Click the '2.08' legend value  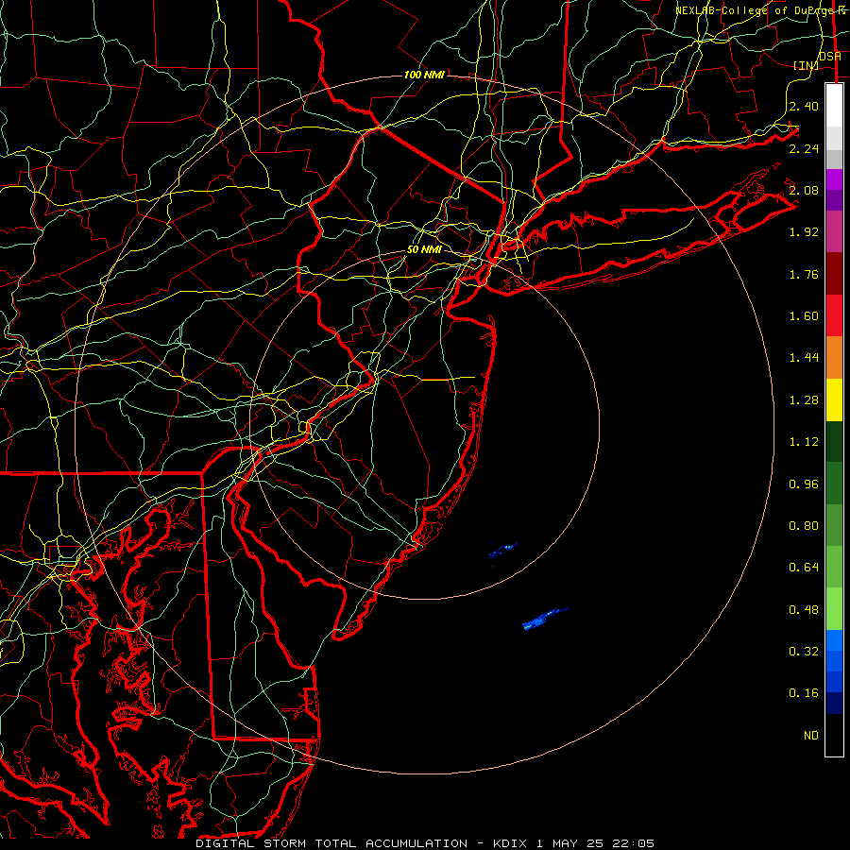[x=804, y=190]
